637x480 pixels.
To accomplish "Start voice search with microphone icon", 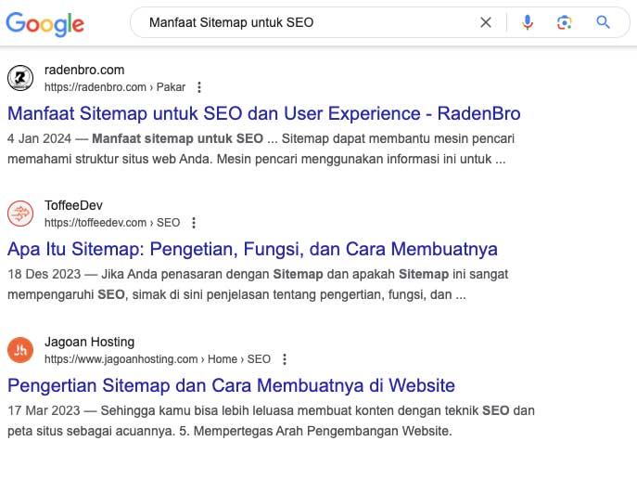I will point(528,22).
